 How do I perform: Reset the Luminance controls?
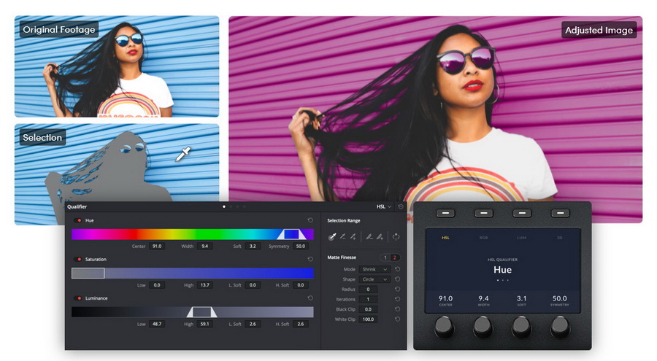click(310, 298)
